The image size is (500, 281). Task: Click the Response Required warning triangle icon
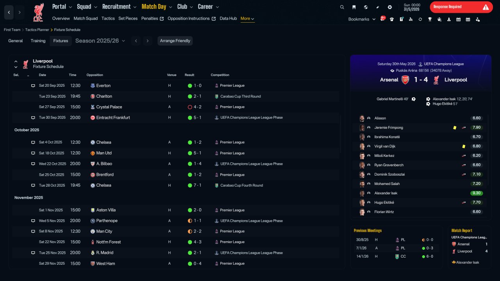point(486,7)
